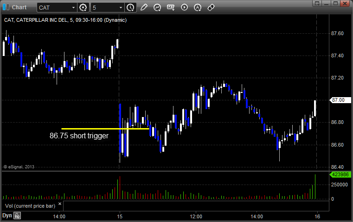The width and height of the screenshot is (353, 222).
Task: Select the pencil drawing tool
Action: [x=144, y=7]
